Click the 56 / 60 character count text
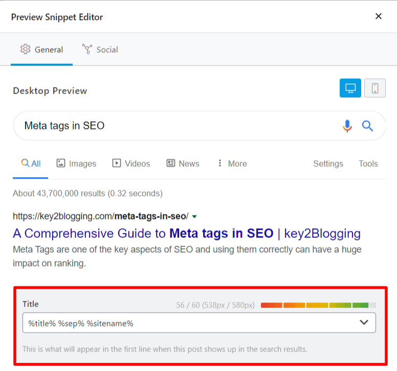397x371 pixels. pos(215,305)
